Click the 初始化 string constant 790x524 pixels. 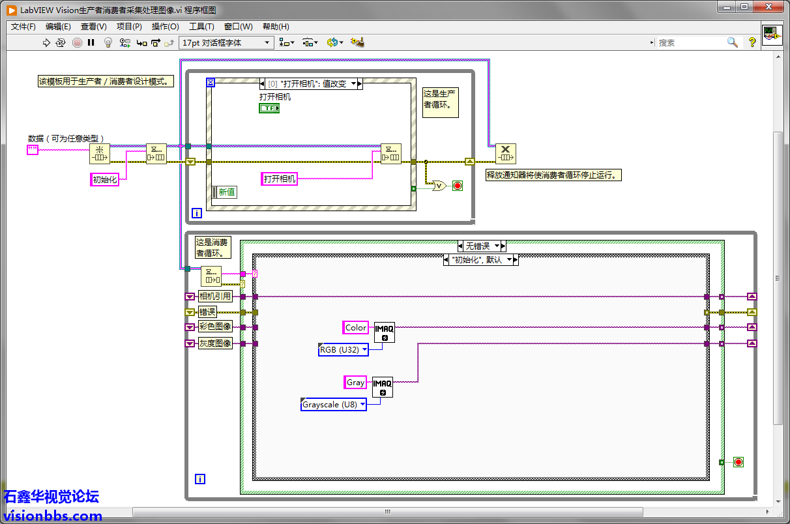click(x=105, y=180)
